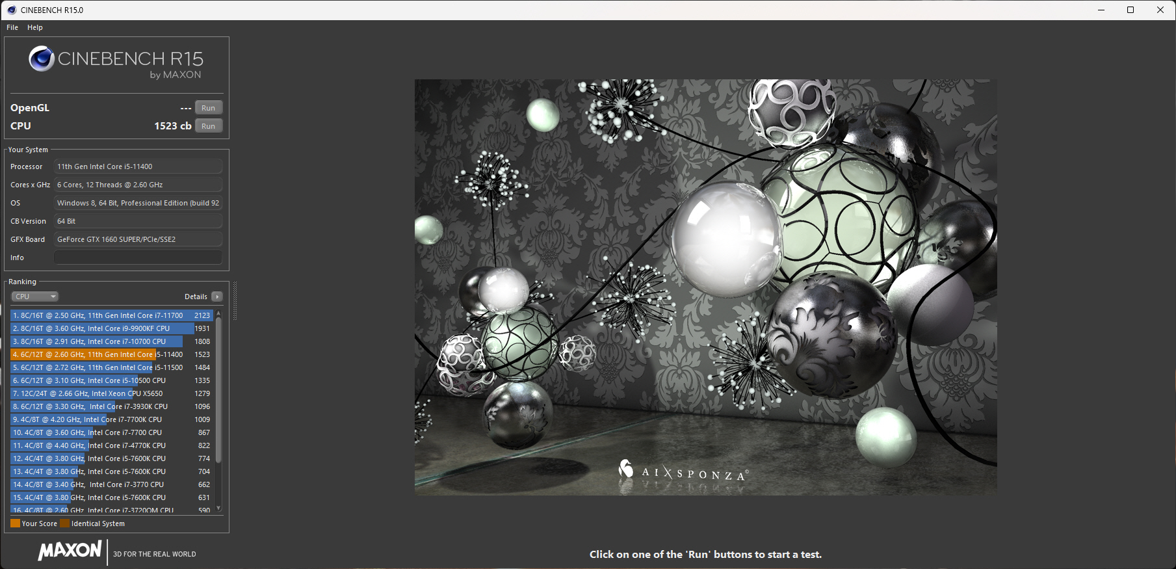Open the File menu

tap(12, 27)
